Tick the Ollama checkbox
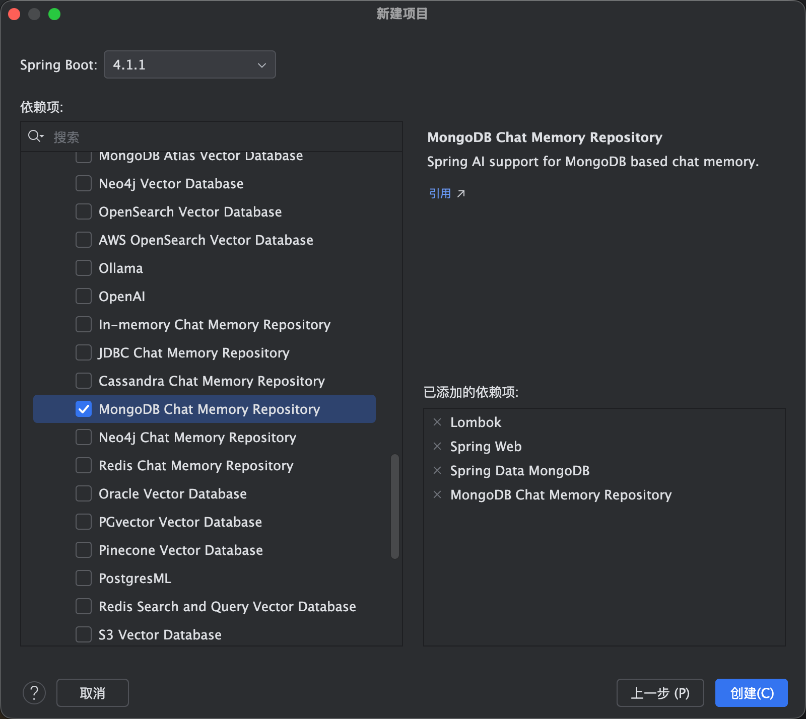Image resolution: width=806 pixels, height=719 pixels. click(84, 268)
